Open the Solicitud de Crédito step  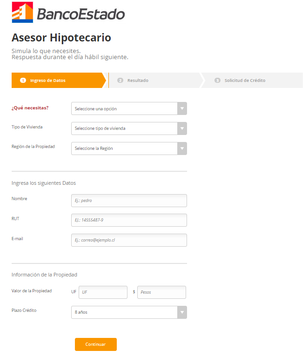click(245, 81)
